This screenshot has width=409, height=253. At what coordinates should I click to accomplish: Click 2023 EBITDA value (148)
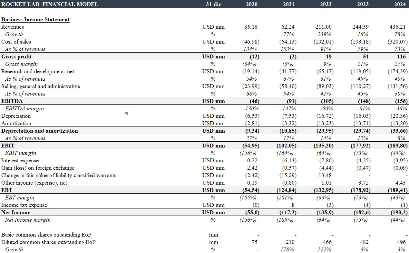(x=364, y=101)
